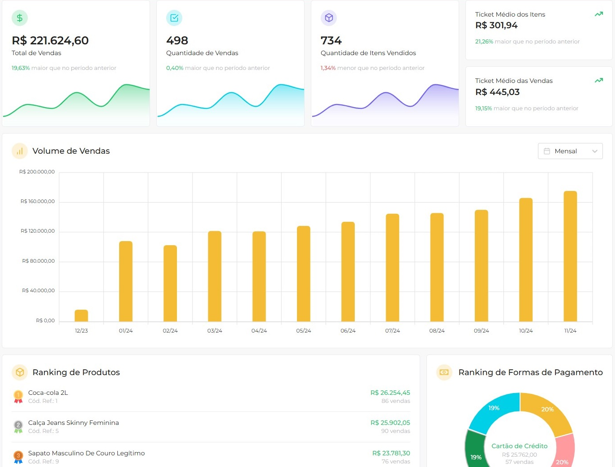Open the Mensal period dropdown
Screen dimensions: 615x467
(570, 151)
